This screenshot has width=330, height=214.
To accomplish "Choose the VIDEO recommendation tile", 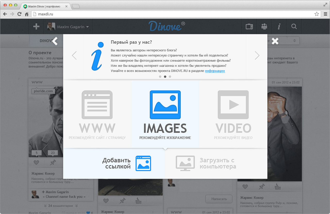I will click(233, 114).
